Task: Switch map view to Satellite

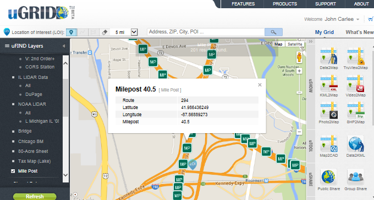Action: coord(295,44)
